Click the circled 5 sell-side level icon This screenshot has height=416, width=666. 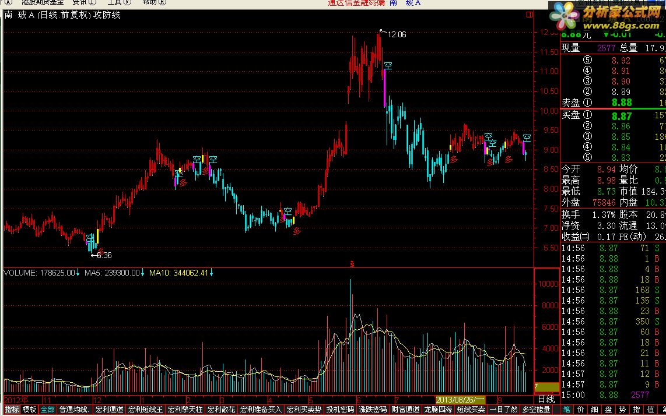(x=587, y=60)
